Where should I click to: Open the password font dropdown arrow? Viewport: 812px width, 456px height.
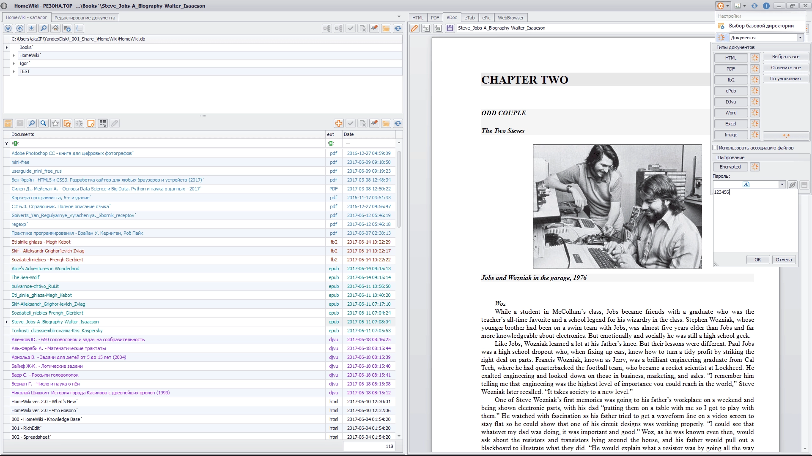point(782,185)
